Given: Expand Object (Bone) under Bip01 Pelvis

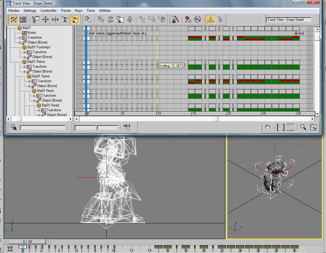Looking at the screenshot, I should coord(24,72).
